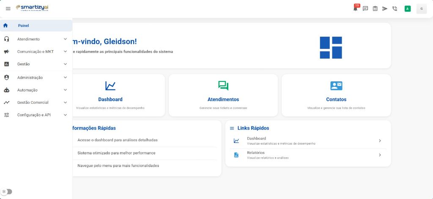
Task: Click 'Navegue pelo menu para mais funcionalidades'
Action: pos(118,166)
